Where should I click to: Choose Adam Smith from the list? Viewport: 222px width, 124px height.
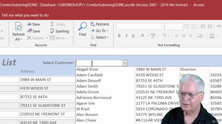point(87,86)
